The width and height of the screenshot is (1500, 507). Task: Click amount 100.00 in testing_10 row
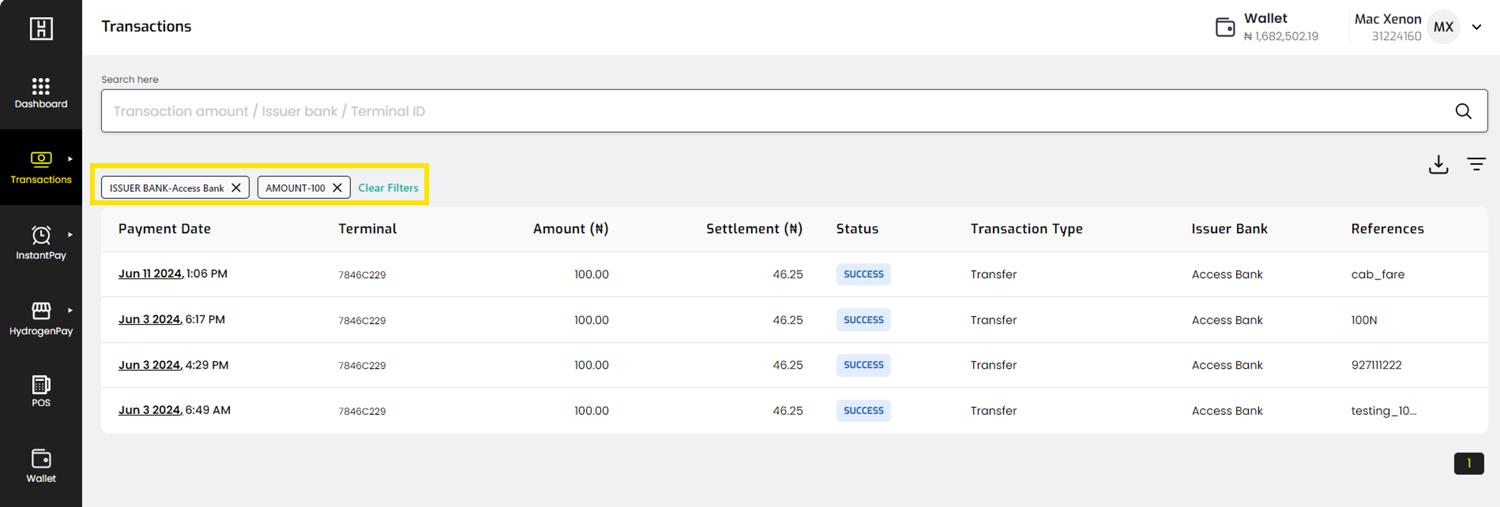pyautogui.click(x=591, y=411)
